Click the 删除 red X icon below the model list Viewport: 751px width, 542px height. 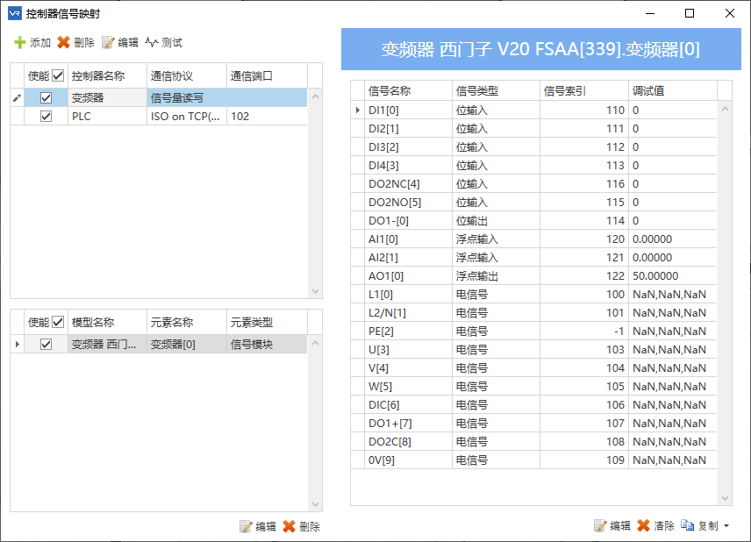pos(289,527)
